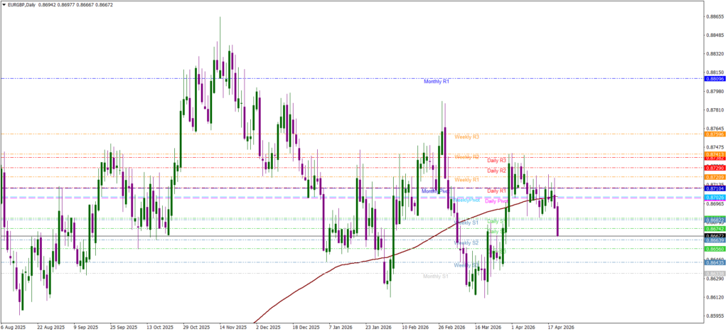Click the gray Monthly S1 label
728x332 pixels.
tap(435, 276)
